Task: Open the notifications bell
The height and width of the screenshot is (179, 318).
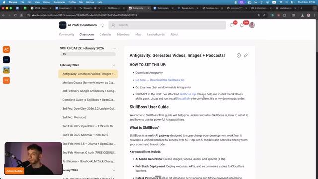Action: 242,25
